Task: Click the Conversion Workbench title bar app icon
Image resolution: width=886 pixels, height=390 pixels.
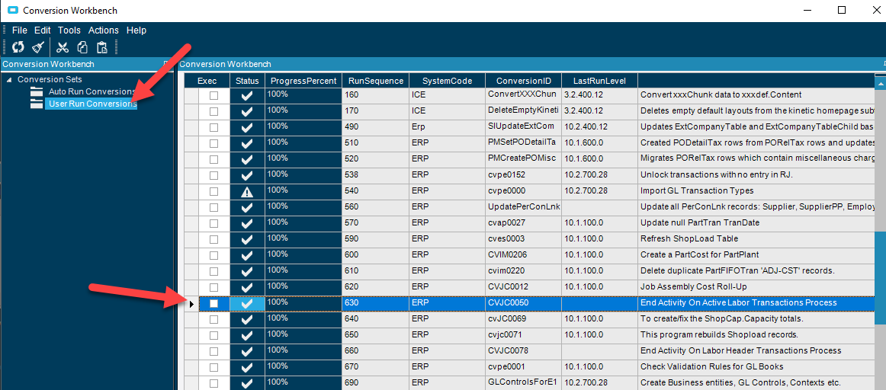Action: point(12,10)
